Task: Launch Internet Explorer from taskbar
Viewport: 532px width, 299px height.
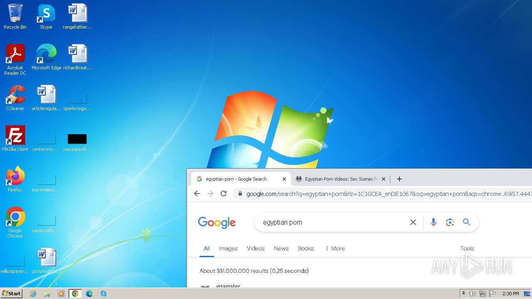Action: [x=33, y=294]
